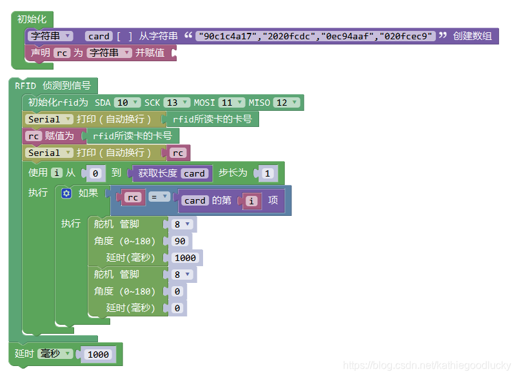This screenshot has height=377, width=517.
Task: Open the Serial dropdown above the rc 赋值为 block
Action: (x=49, y=119)
